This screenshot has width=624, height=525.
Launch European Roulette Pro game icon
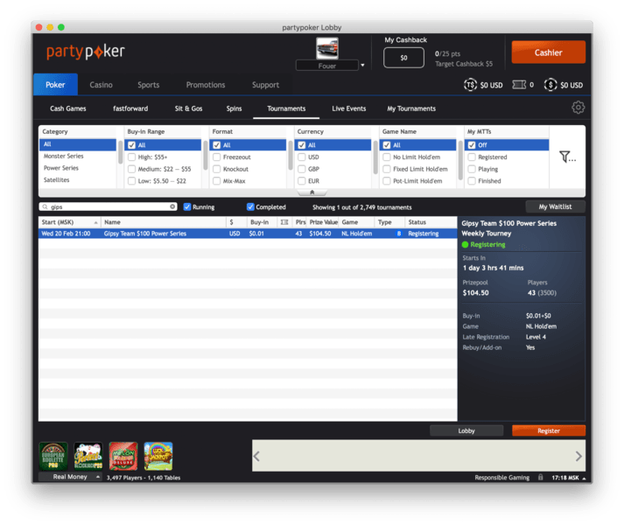pyautogui.click(x=53, y=456)
